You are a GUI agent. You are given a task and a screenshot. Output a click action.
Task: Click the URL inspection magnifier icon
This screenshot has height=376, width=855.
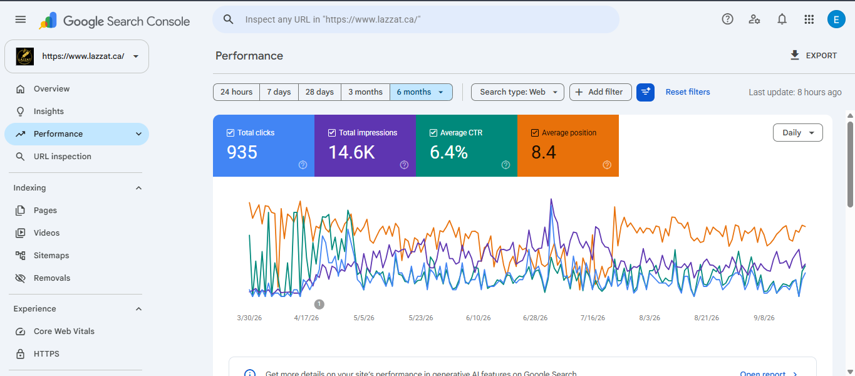coord(21,157)
